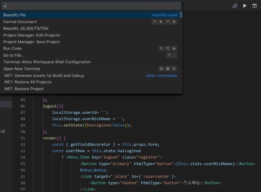The image size is (261, 192).
Task: Run Project Manager: Edit Projects
Action: coord(91,35)
